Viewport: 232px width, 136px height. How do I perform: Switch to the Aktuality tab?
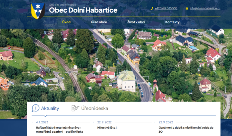pyautogui.click(x=45, y=108)
